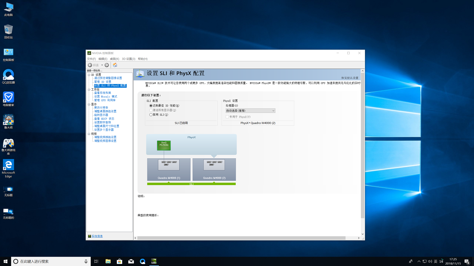Open the PhysX 处理器 dropdown
The image size is (474, 266).
250,111
